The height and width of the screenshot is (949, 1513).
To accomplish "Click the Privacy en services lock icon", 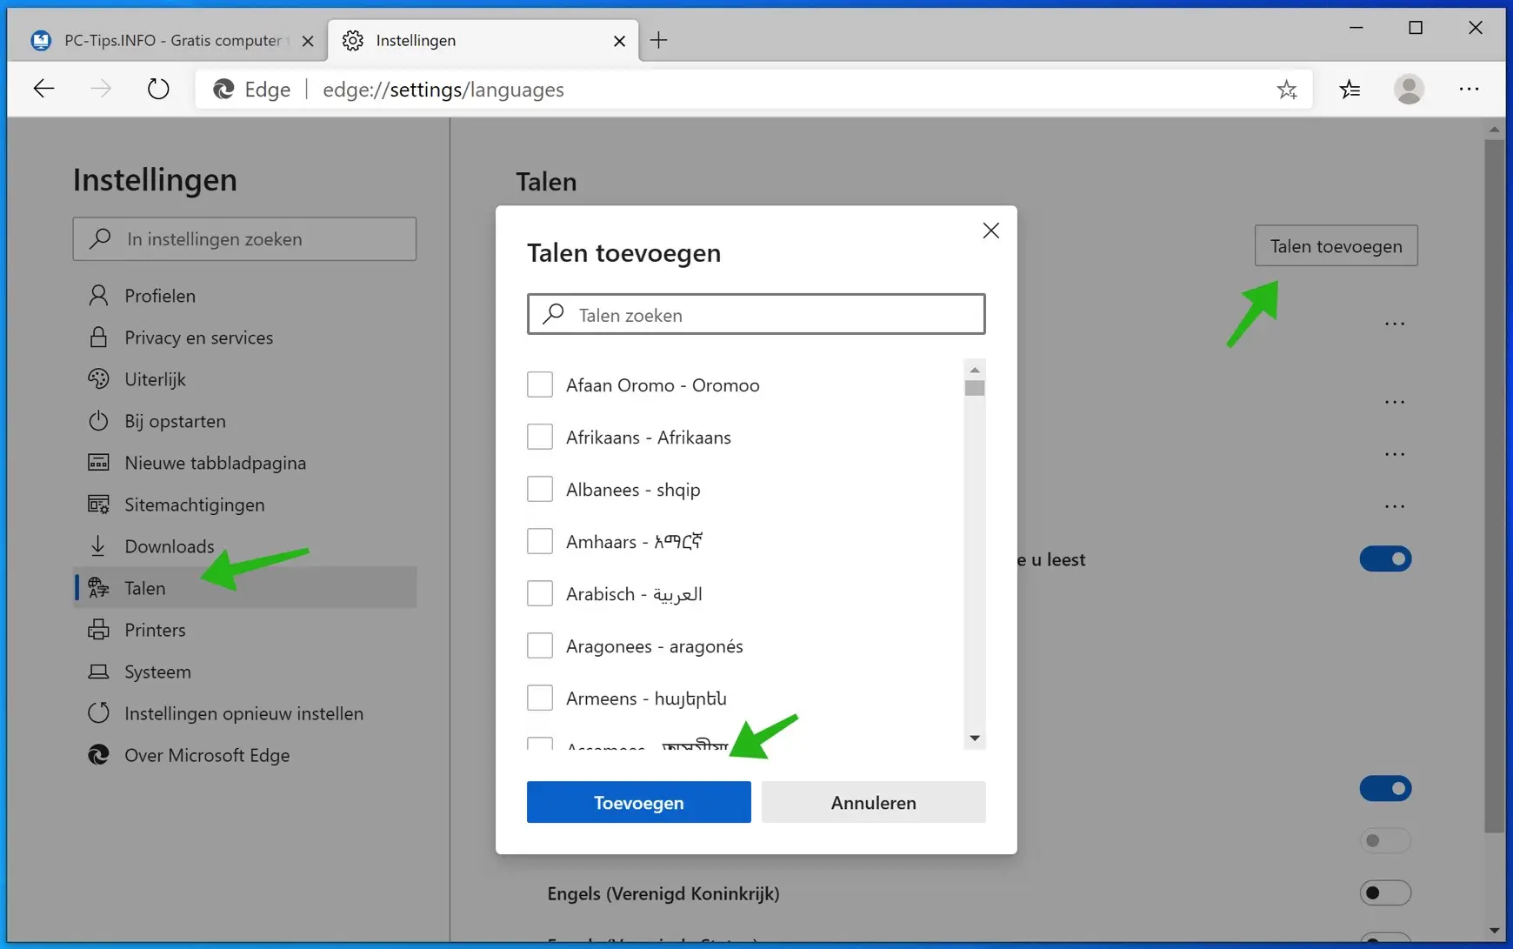I will coord(98,337).
